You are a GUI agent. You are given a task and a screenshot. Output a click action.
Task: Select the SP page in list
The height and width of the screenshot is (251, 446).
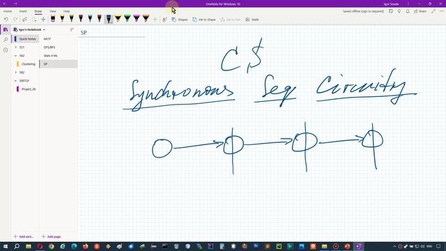point(59,64)
